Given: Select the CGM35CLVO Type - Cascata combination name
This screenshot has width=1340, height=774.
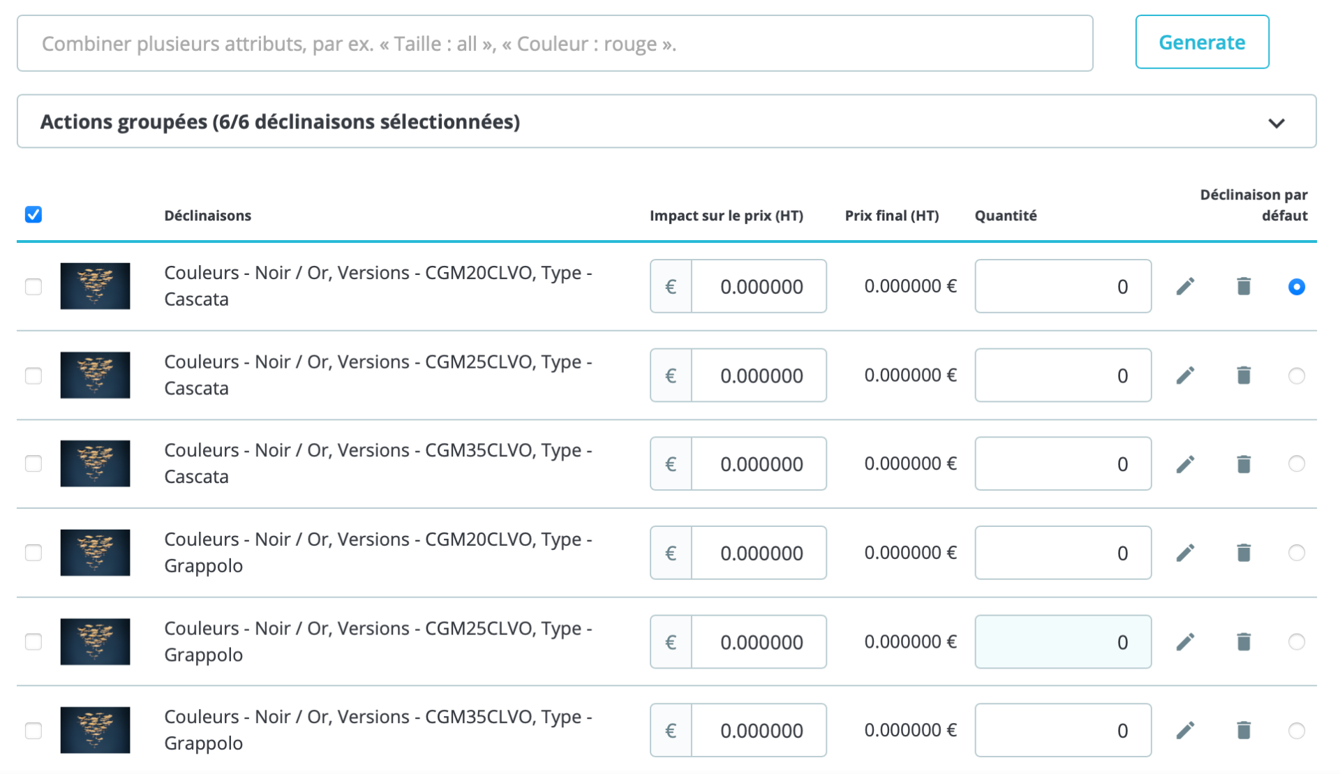Looking at the screenshot, I should 378,463.
